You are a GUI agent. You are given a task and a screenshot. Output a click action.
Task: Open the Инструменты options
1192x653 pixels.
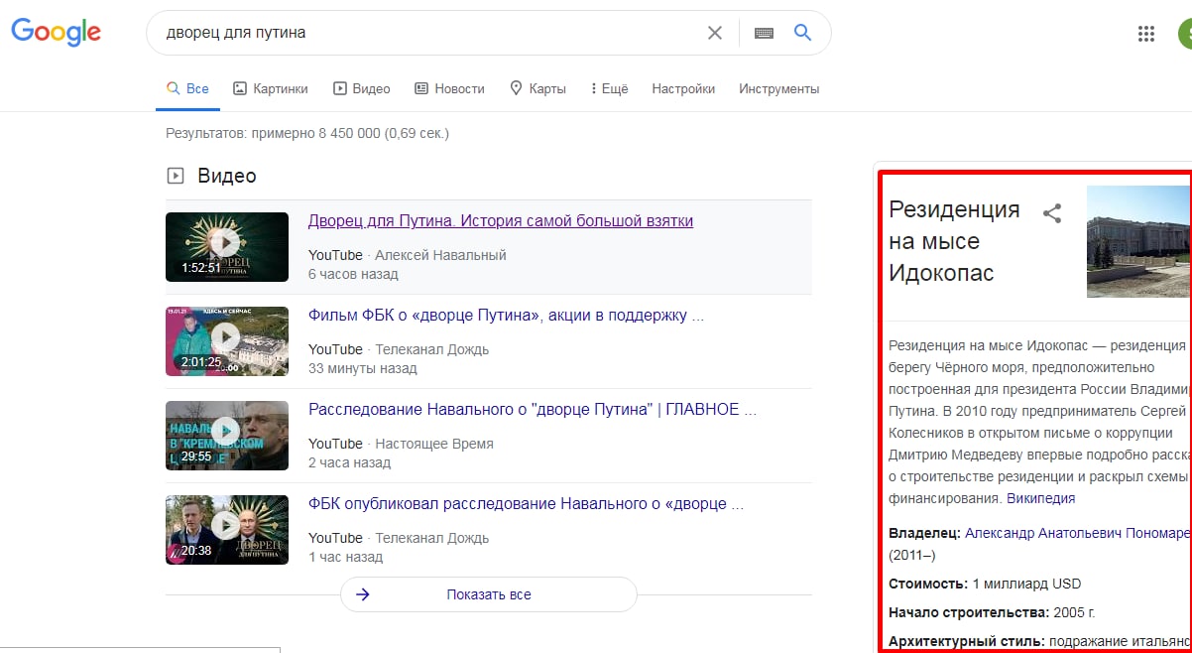point(778,88)
